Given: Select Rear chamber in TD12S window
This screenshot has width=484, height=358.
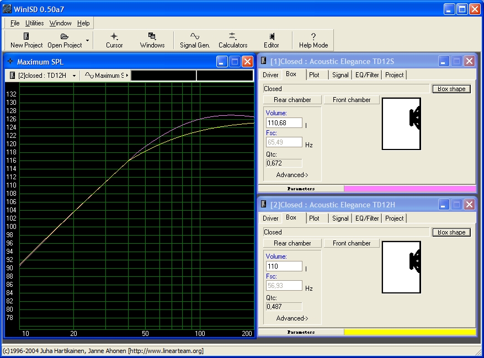Looking at the screenshot, I should (292, 100).
